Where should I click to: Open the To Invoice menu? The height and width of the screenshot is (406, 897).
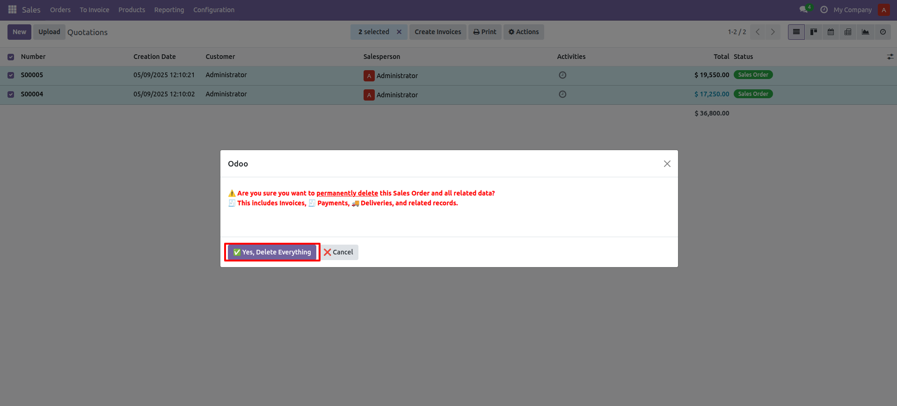95,10
